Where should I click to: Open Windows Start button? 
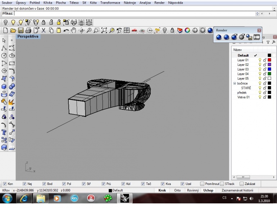pyautogui.click(x=7, y=198)
